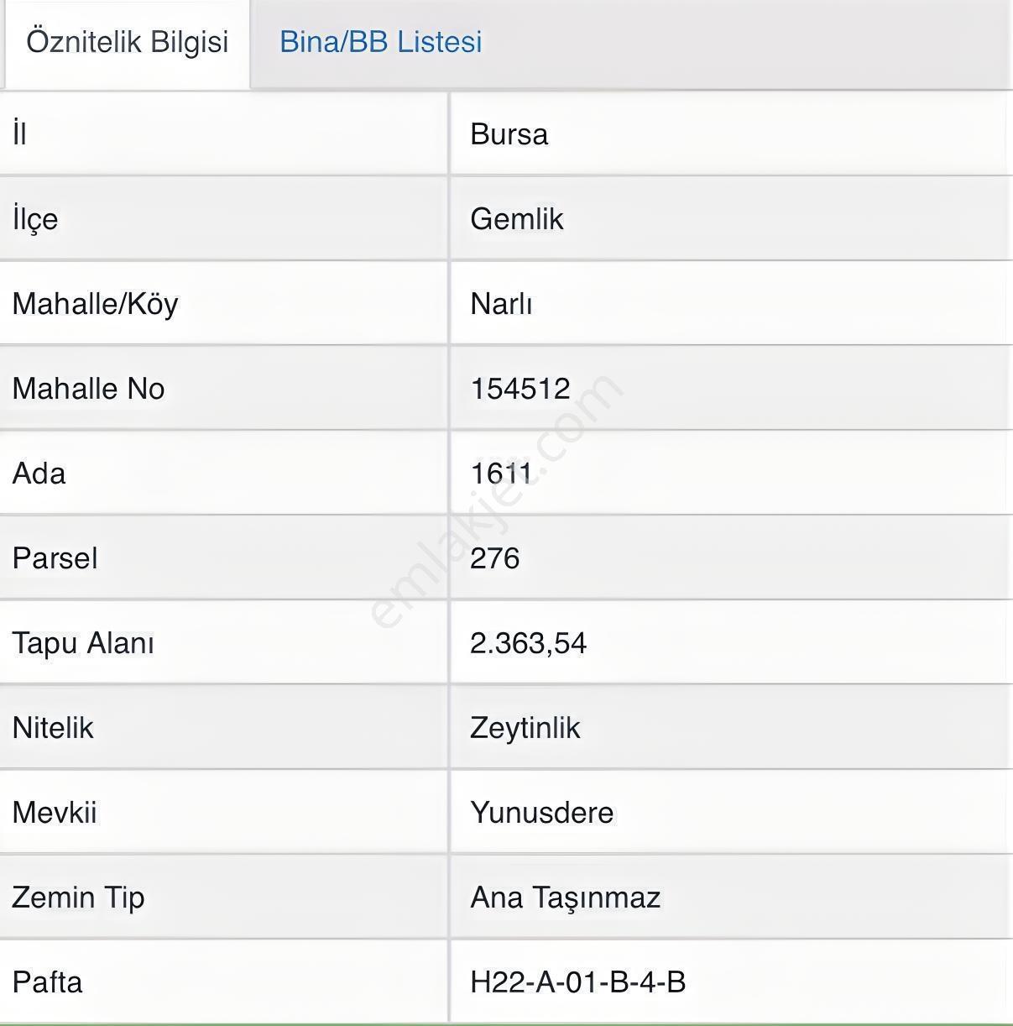Click the Ana Taşınmaz value

pos(565,898)
